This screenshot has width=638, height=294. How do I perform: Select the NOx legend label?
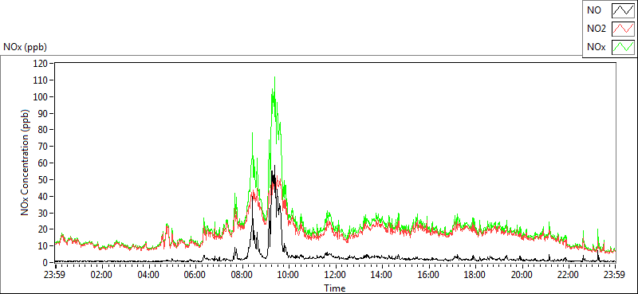click(596, 48)
